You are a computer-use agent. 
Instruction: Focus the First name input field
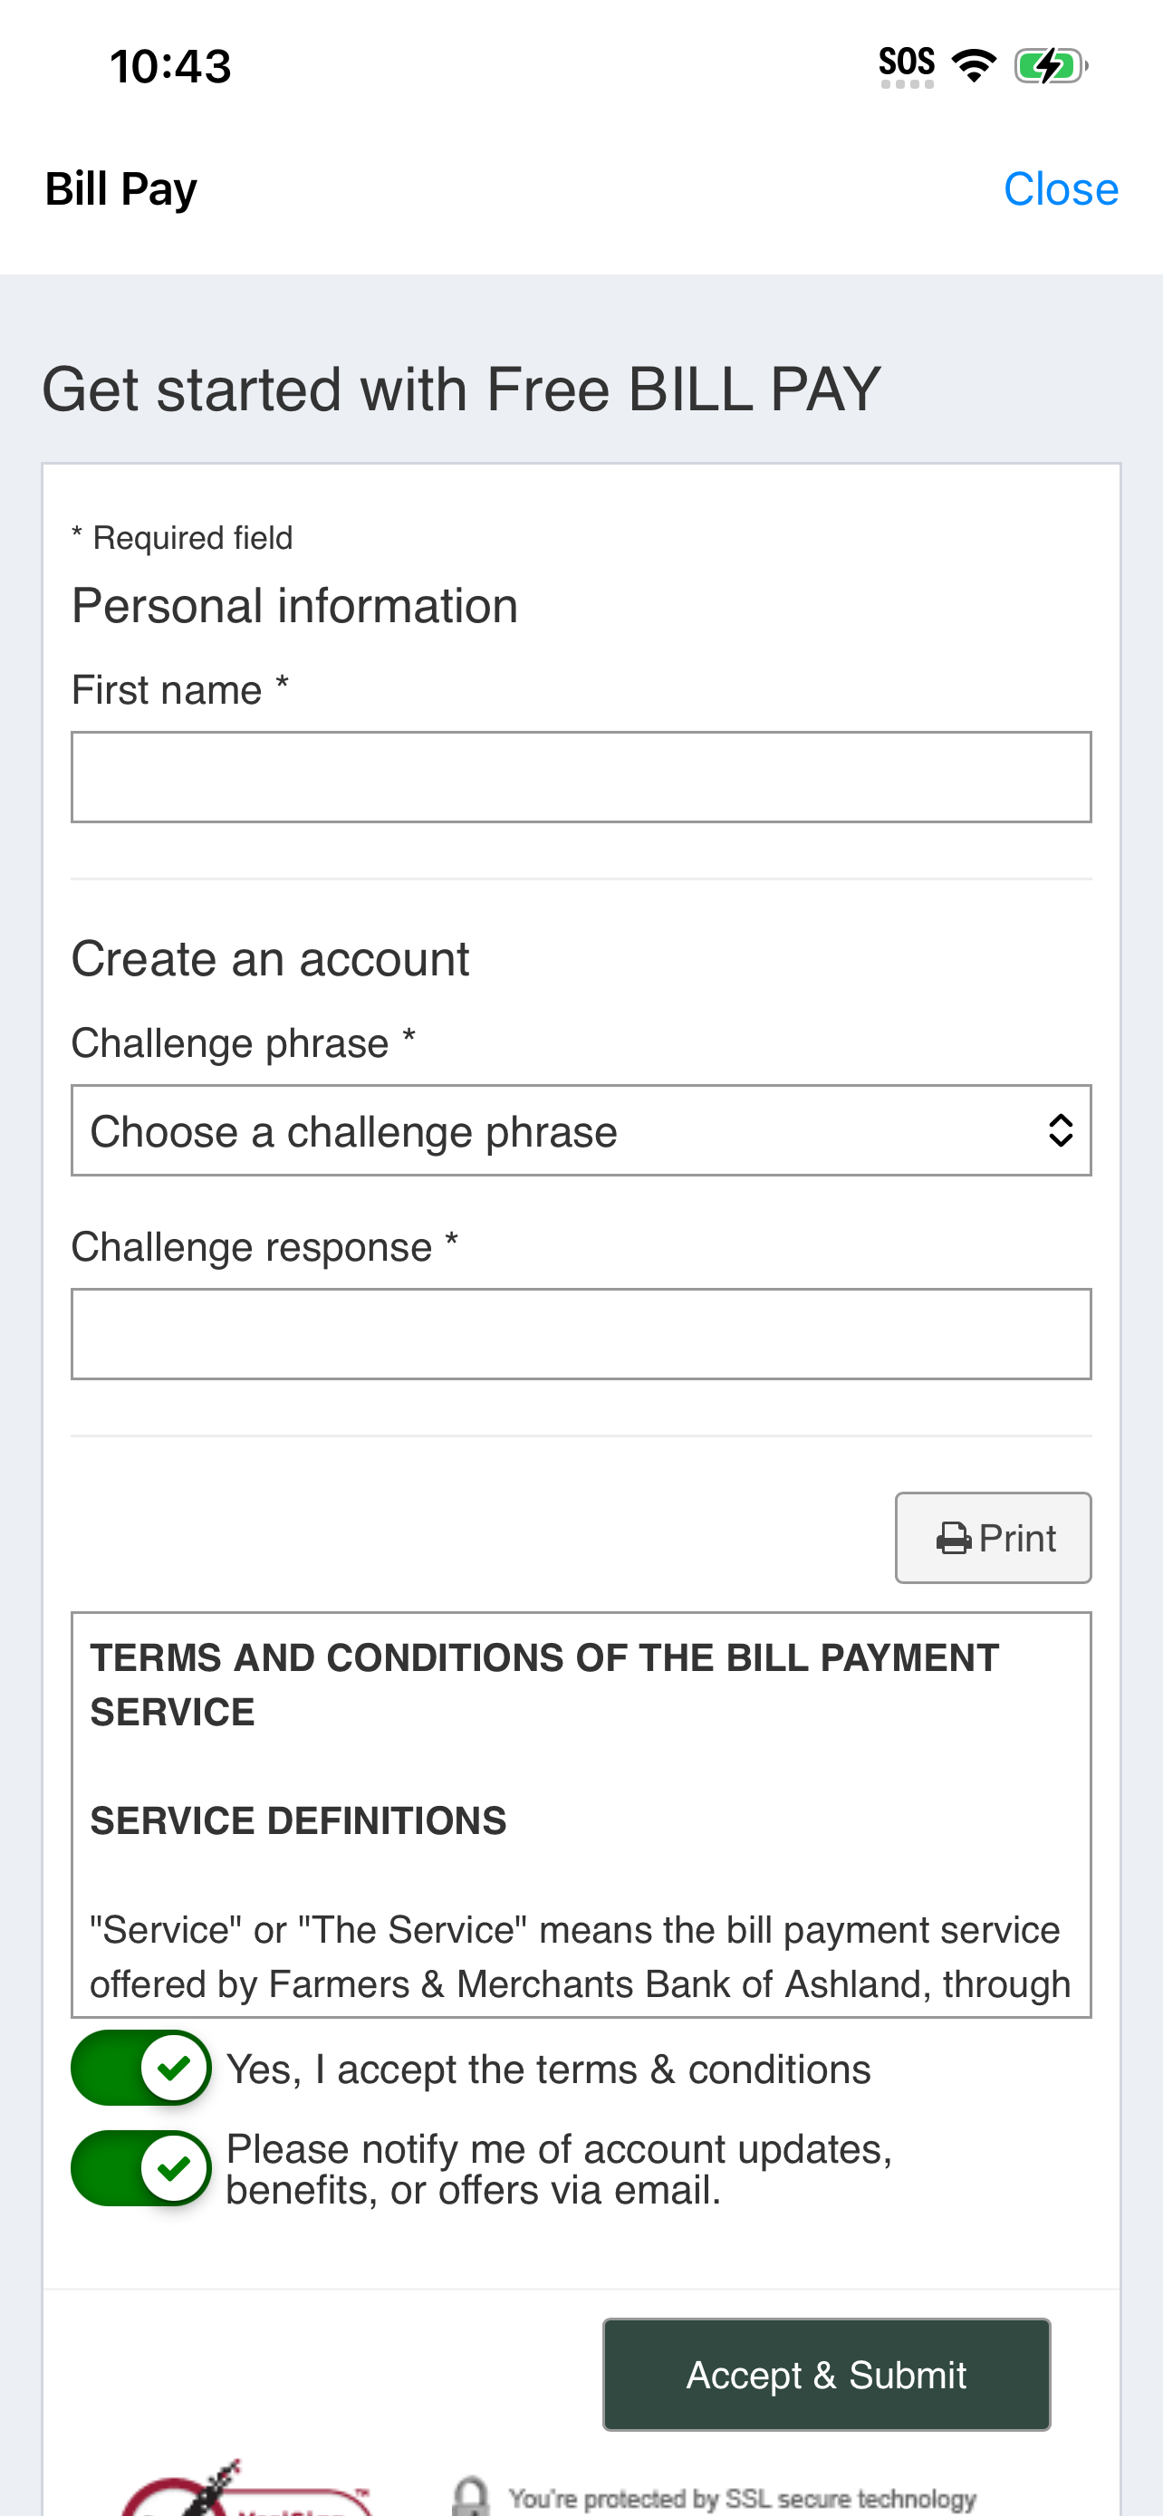[581, 776]
